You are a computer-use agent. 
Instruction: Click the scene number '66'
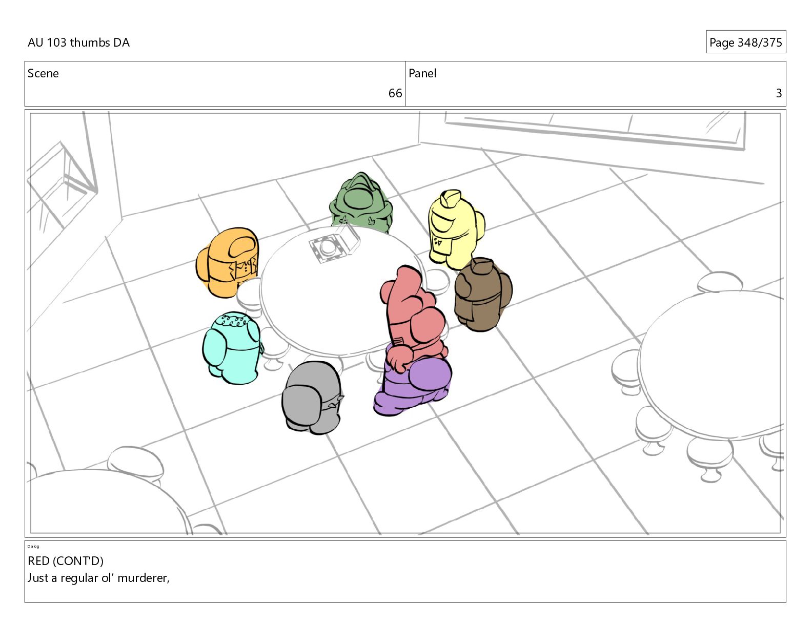click(395, 93)
